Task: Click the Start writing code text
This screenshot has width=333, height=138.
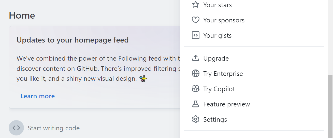Action: pyautogui.click(x=54, y=128)
